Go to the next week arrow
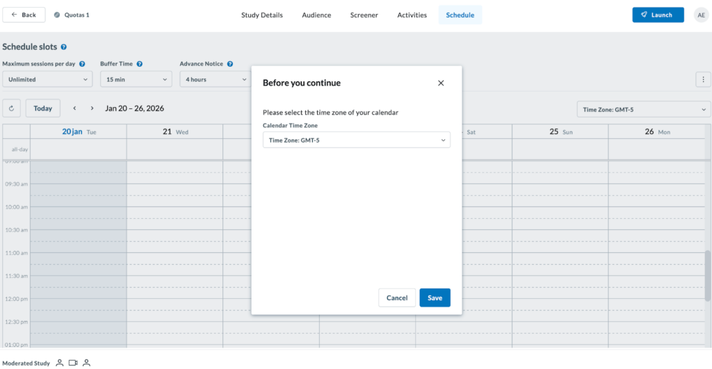This screenshot has height=369, width=712. (x=92, y=108)
